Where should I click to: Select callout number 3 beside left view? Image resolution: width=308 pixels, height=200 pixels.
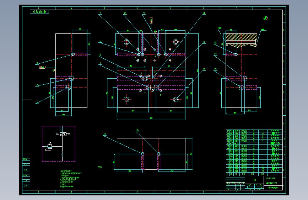coord(37,63)
